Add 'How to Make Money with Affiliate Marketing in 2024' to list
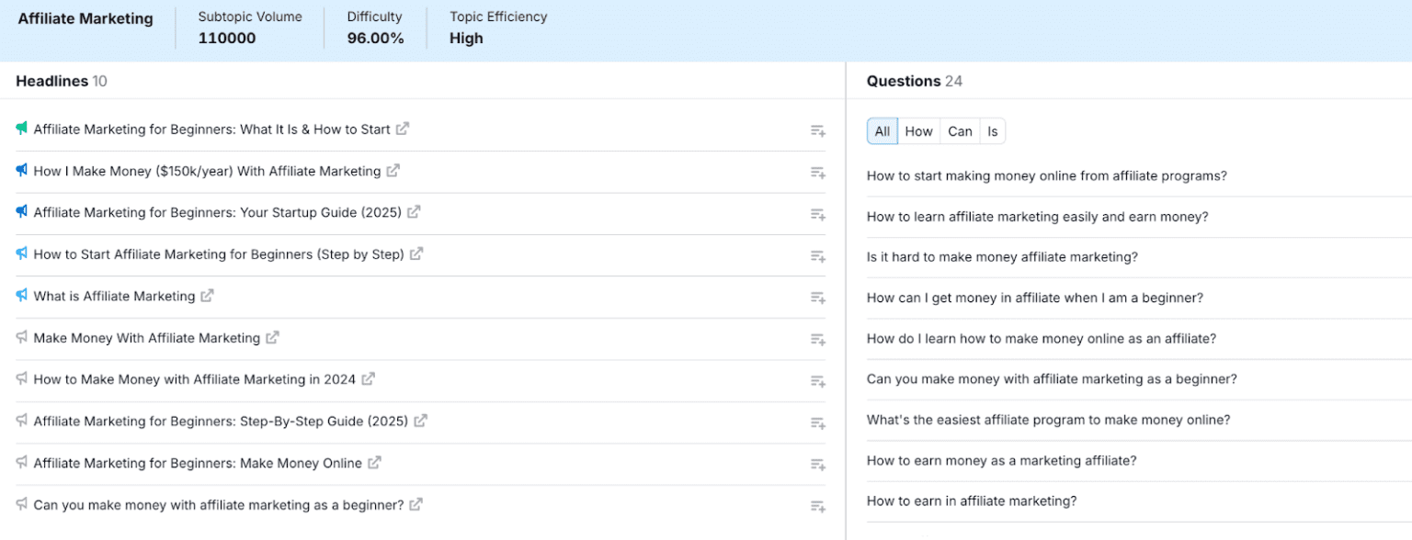This screenshot has height=540, width=1412. (x=817, y=381)
